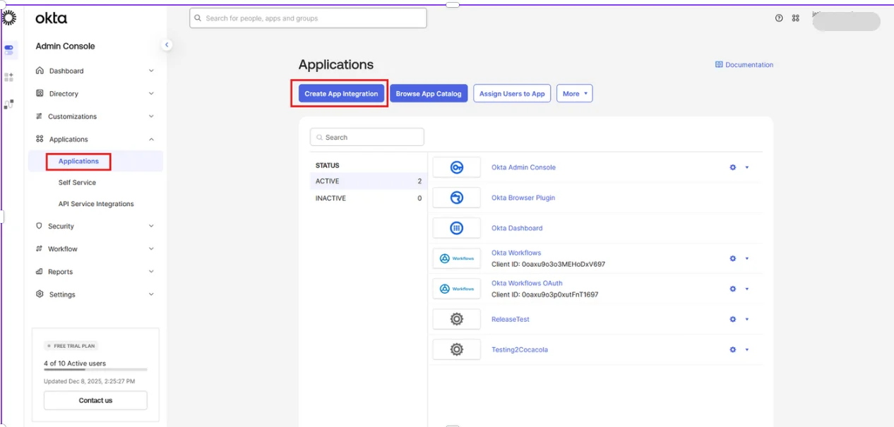
Task: Open the More dropdown above the app list
Action: [x=575, y=92]
